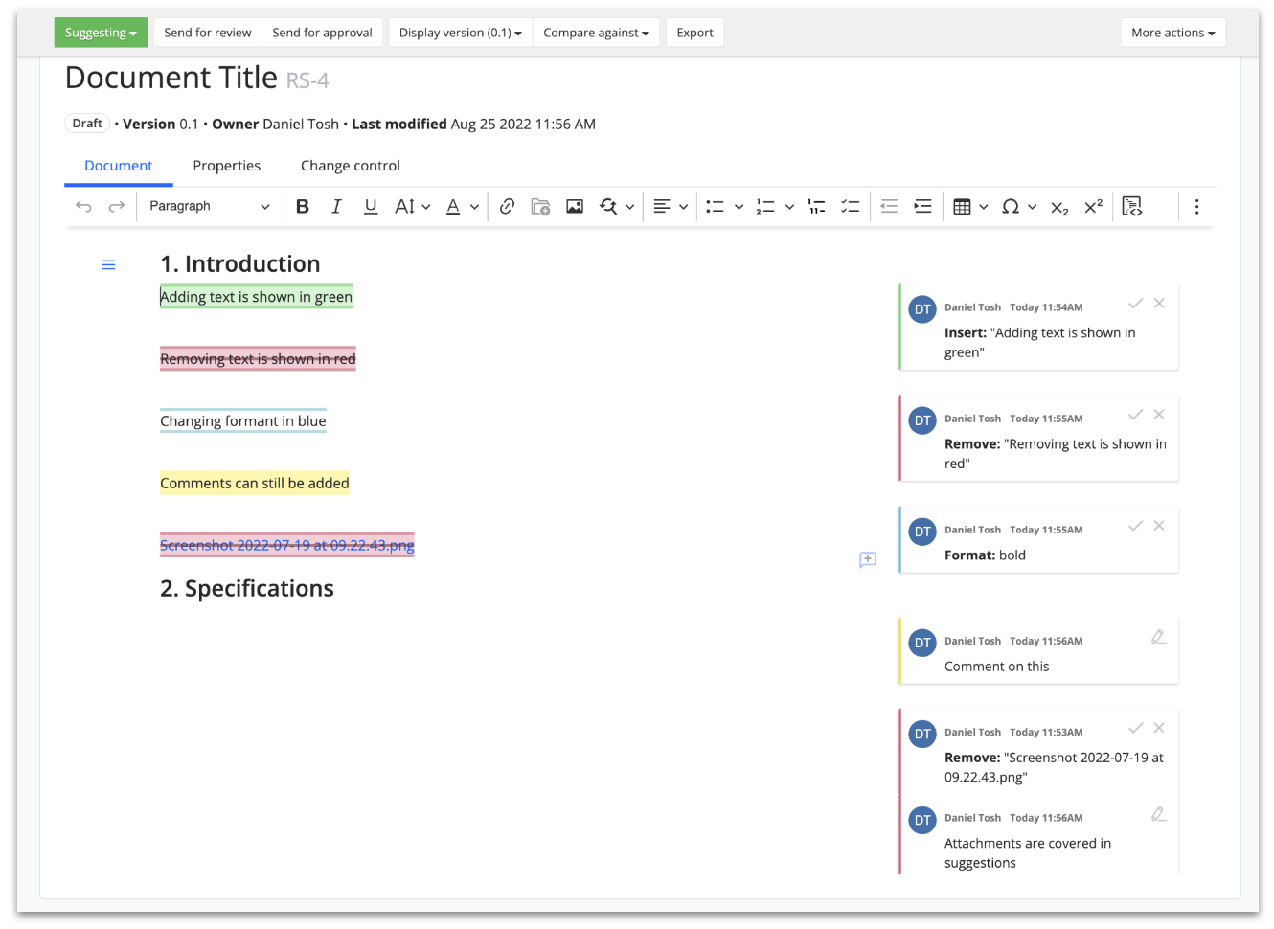Reject the "Removing text is shown in red" suggestion

(x=1159, y=415)
